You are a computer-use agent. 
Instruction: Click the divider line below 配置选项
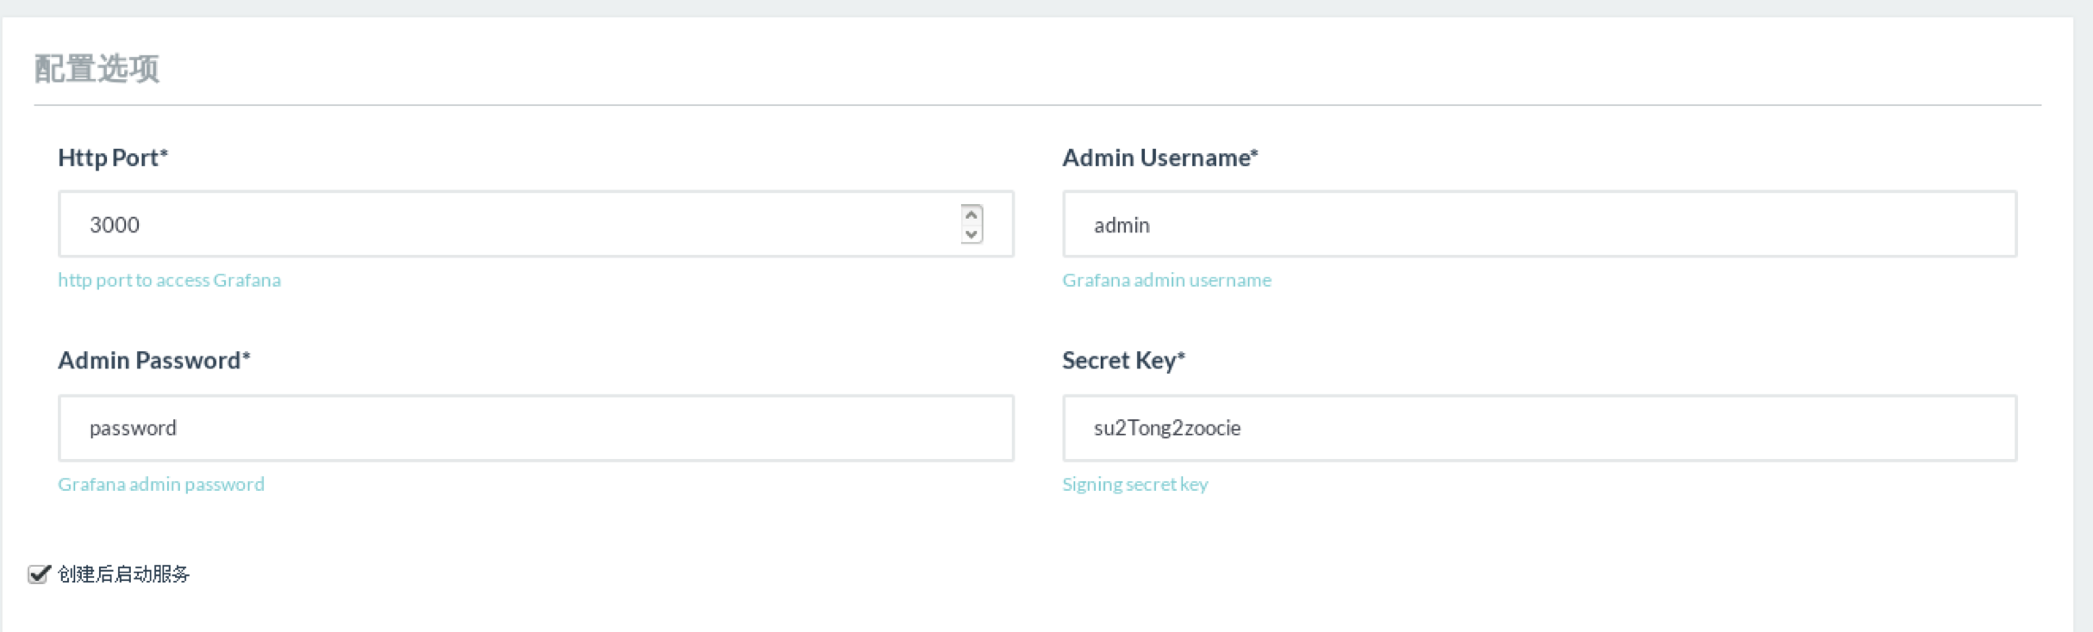1034,105
